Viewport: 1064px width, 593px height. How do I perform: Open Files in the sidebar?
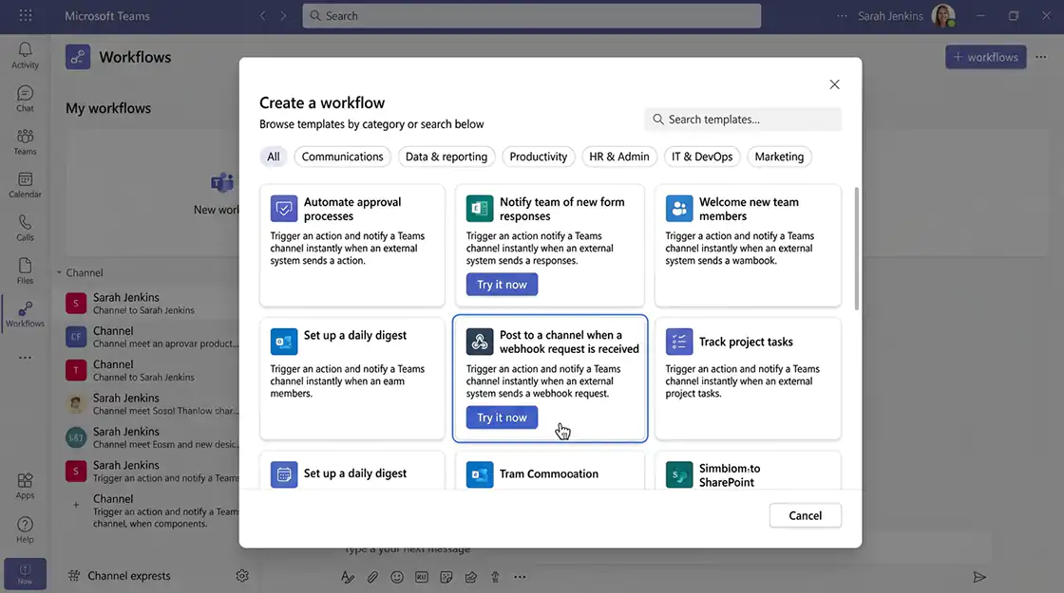coord(25,271)
